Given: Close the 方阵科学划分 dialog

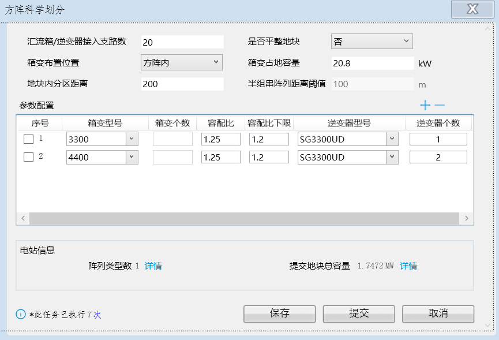Looking at the screenshot, I should (x=472, y=9).
